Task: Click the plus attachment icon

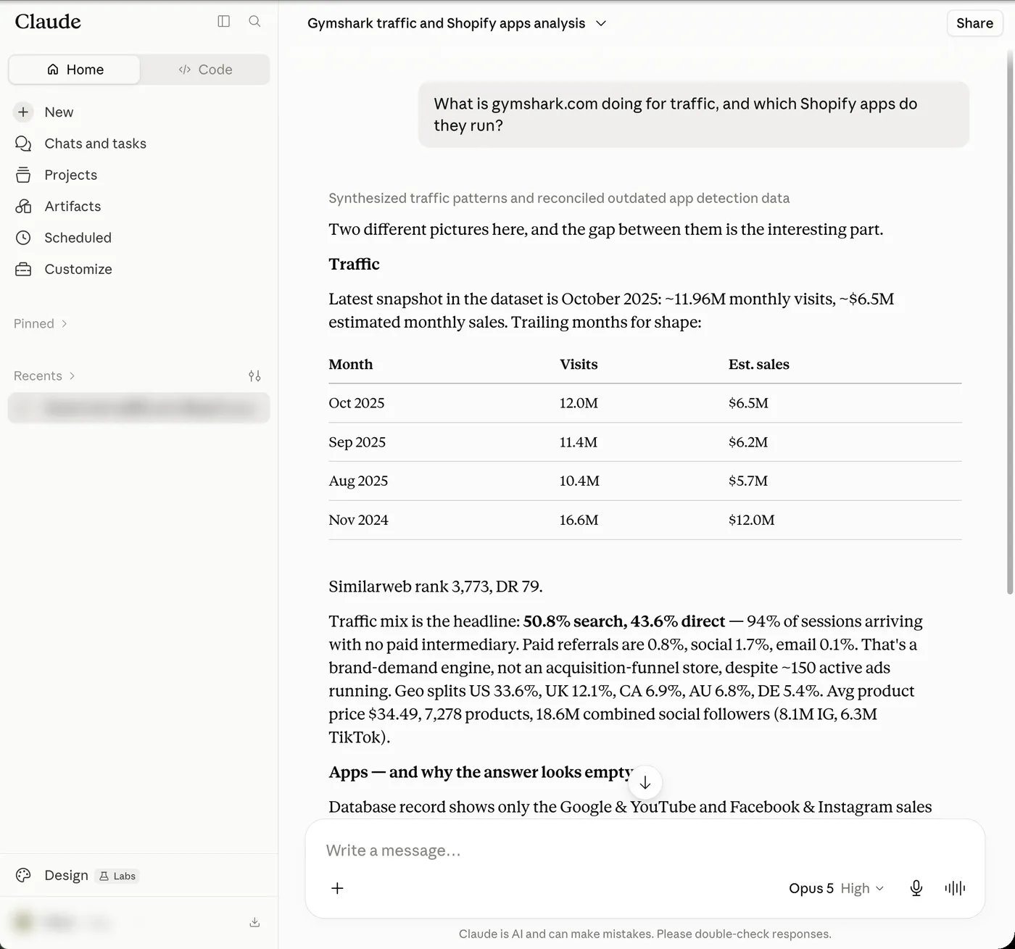Action: [337, 888]
